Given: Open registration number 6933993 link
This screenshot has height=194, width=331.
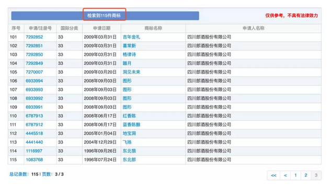Looking at the screenshot, I should 34,90.
